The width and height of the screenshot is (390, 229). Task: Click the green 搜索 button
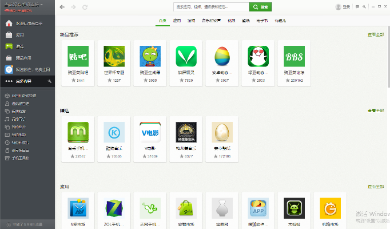(x=260, y=7)
